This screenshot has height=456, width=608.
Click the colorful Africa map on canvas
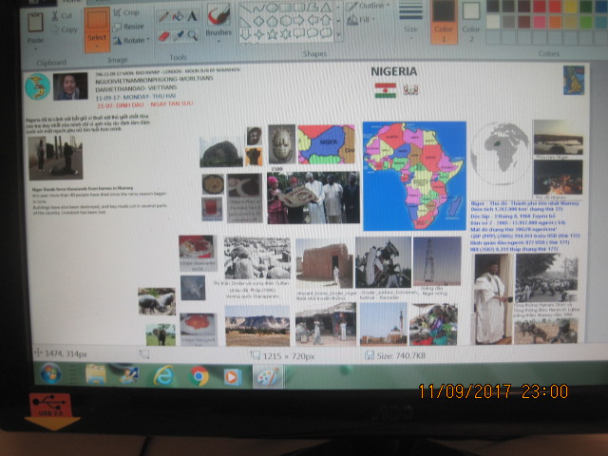[x=414, y=176]
